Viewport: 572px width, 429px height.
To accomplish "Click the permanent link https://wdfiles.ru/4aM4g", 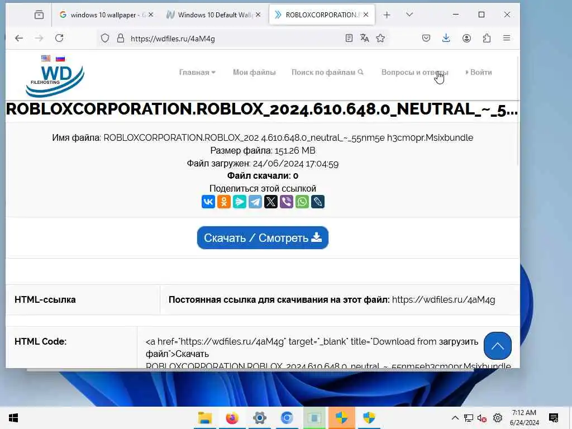I will click(x=444, y=299).
